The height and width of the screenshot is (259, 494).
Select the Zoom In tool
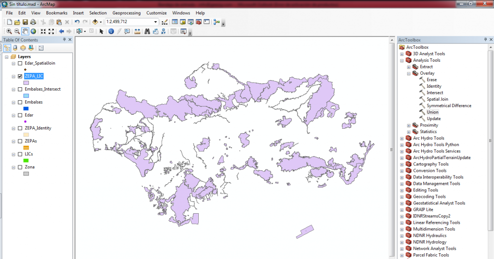click(x=9, y=31)
